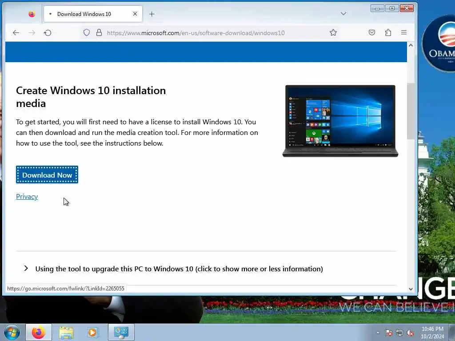Go back using the browser back arrow

click(x=16, y=33)
